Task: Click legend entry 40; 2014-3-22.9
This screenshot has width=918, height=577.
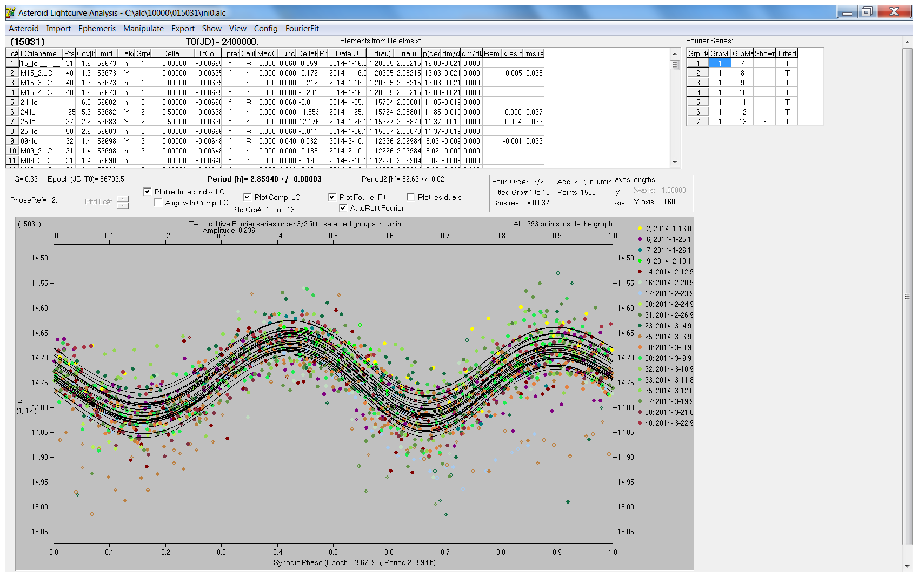Action: coord(665,423)
